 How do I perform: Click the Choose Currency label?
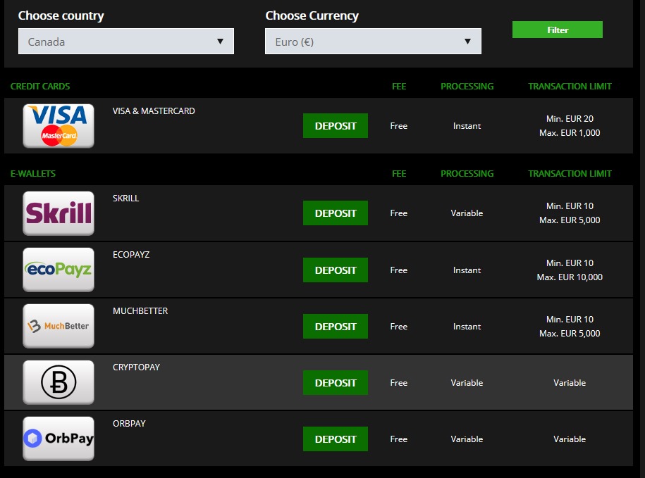[312, 15]
